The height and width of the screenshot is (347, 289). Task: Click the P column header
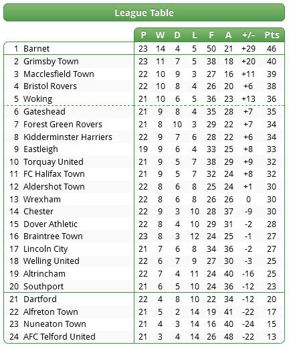(x=143, y=35)
